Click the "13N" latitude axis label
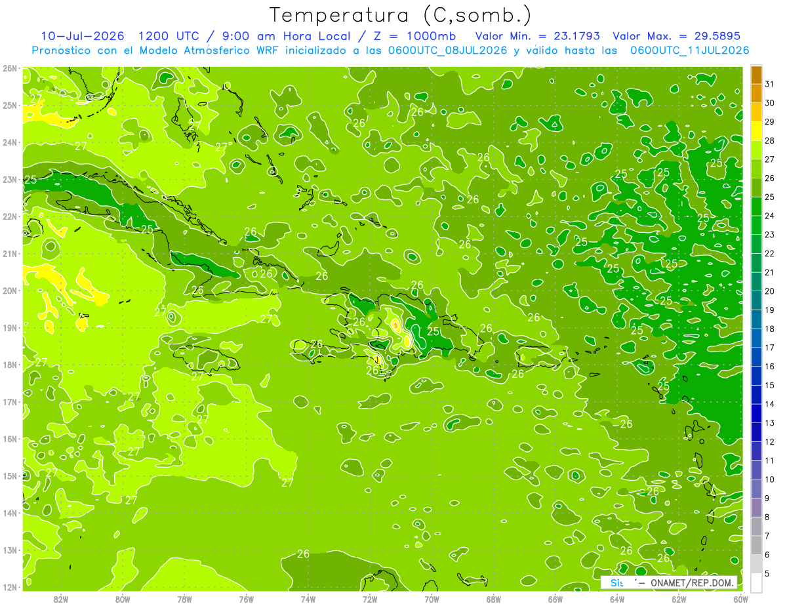The image size is (787, 608). 10,550
